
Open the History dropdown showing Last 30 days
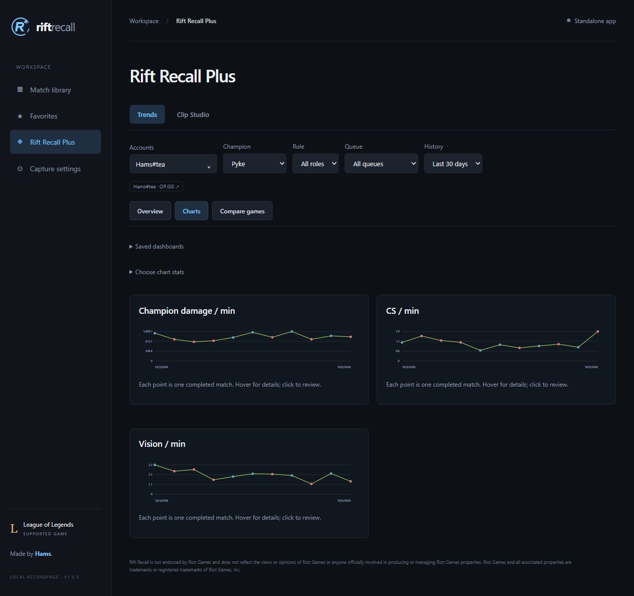[x=453, y=164]
